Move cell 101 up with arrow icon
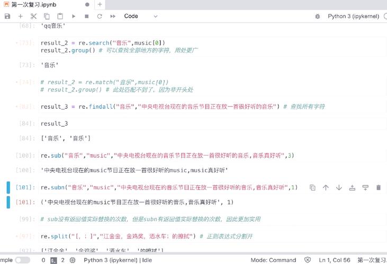 pos(326,188)
